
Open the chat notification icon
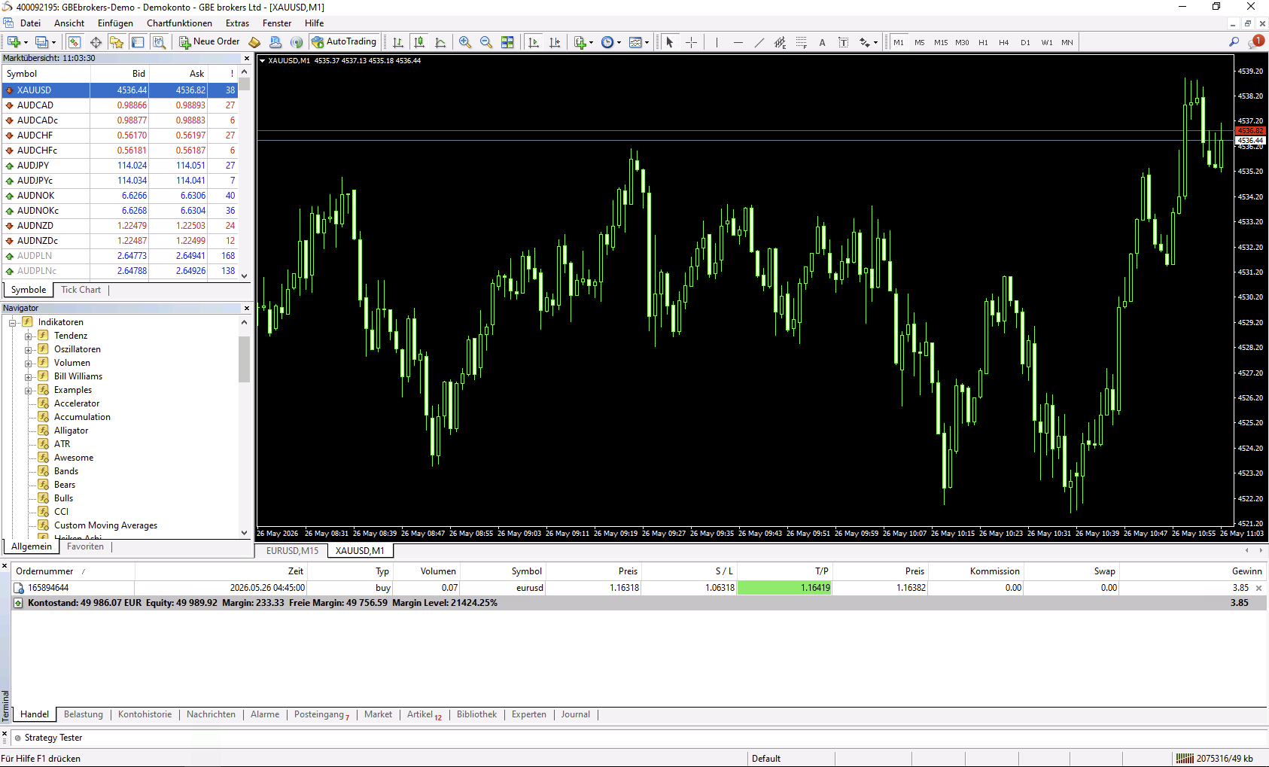1255,42
